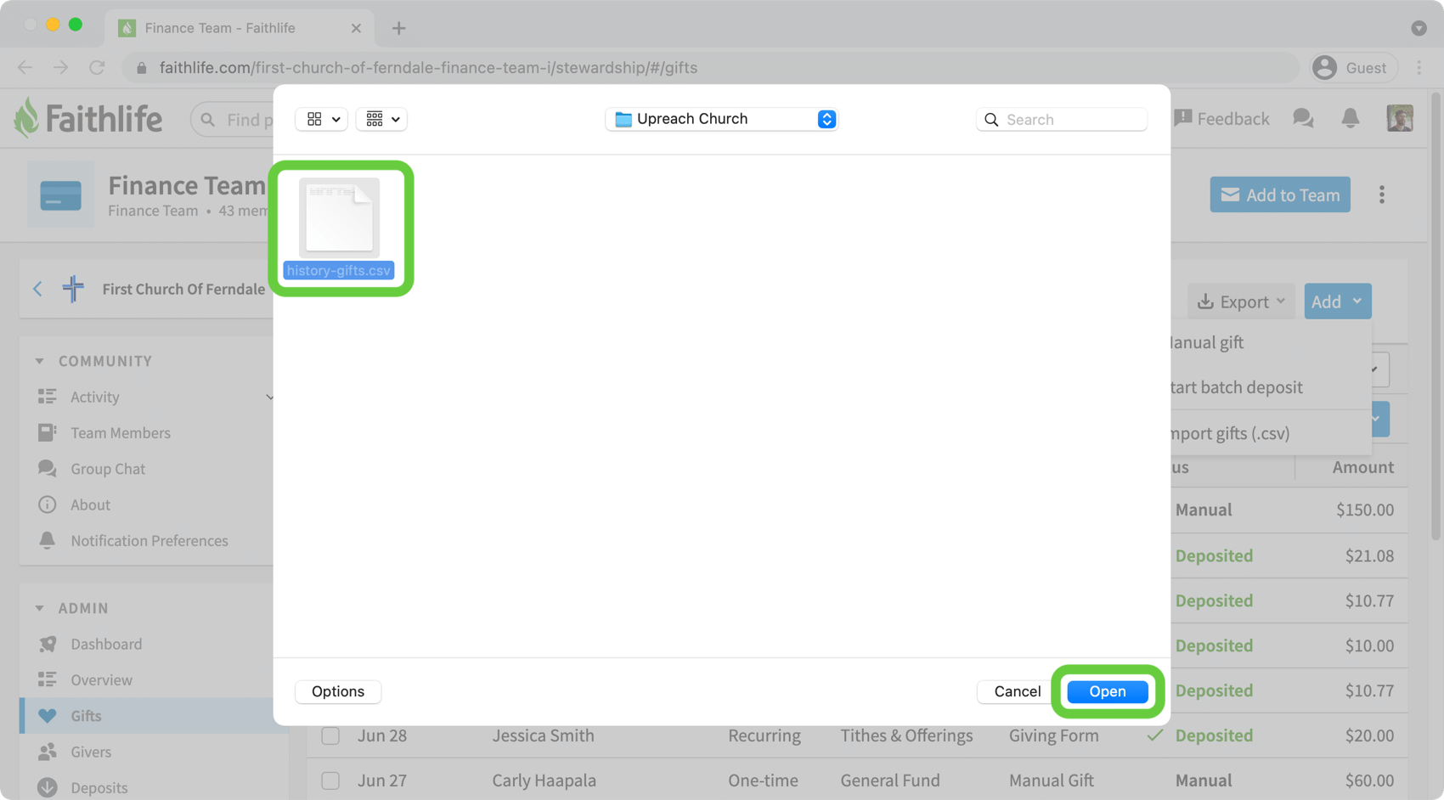The image size is (1444, 800).
Task: Click the page vertical scrollbar
Action: coord(1436,318)
